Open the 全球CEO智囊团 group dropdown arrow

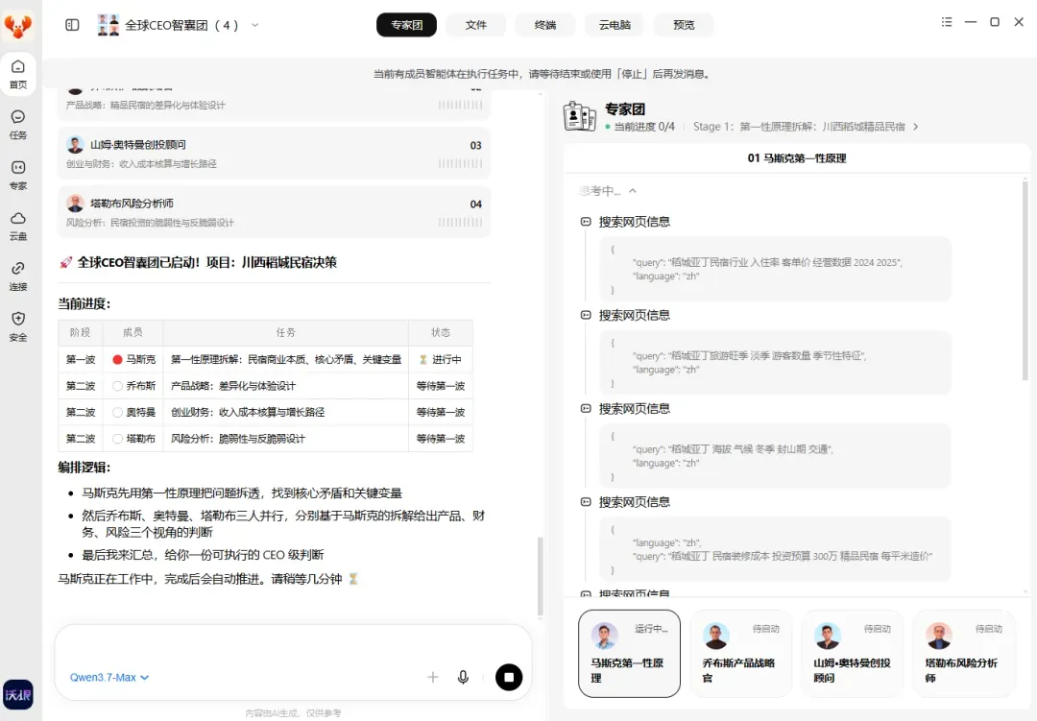coord(254,25)
